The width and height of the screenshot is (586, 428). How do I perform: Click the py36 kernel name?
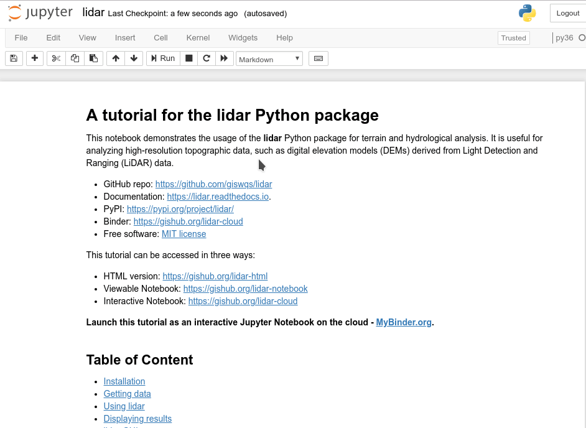point(564,38)
